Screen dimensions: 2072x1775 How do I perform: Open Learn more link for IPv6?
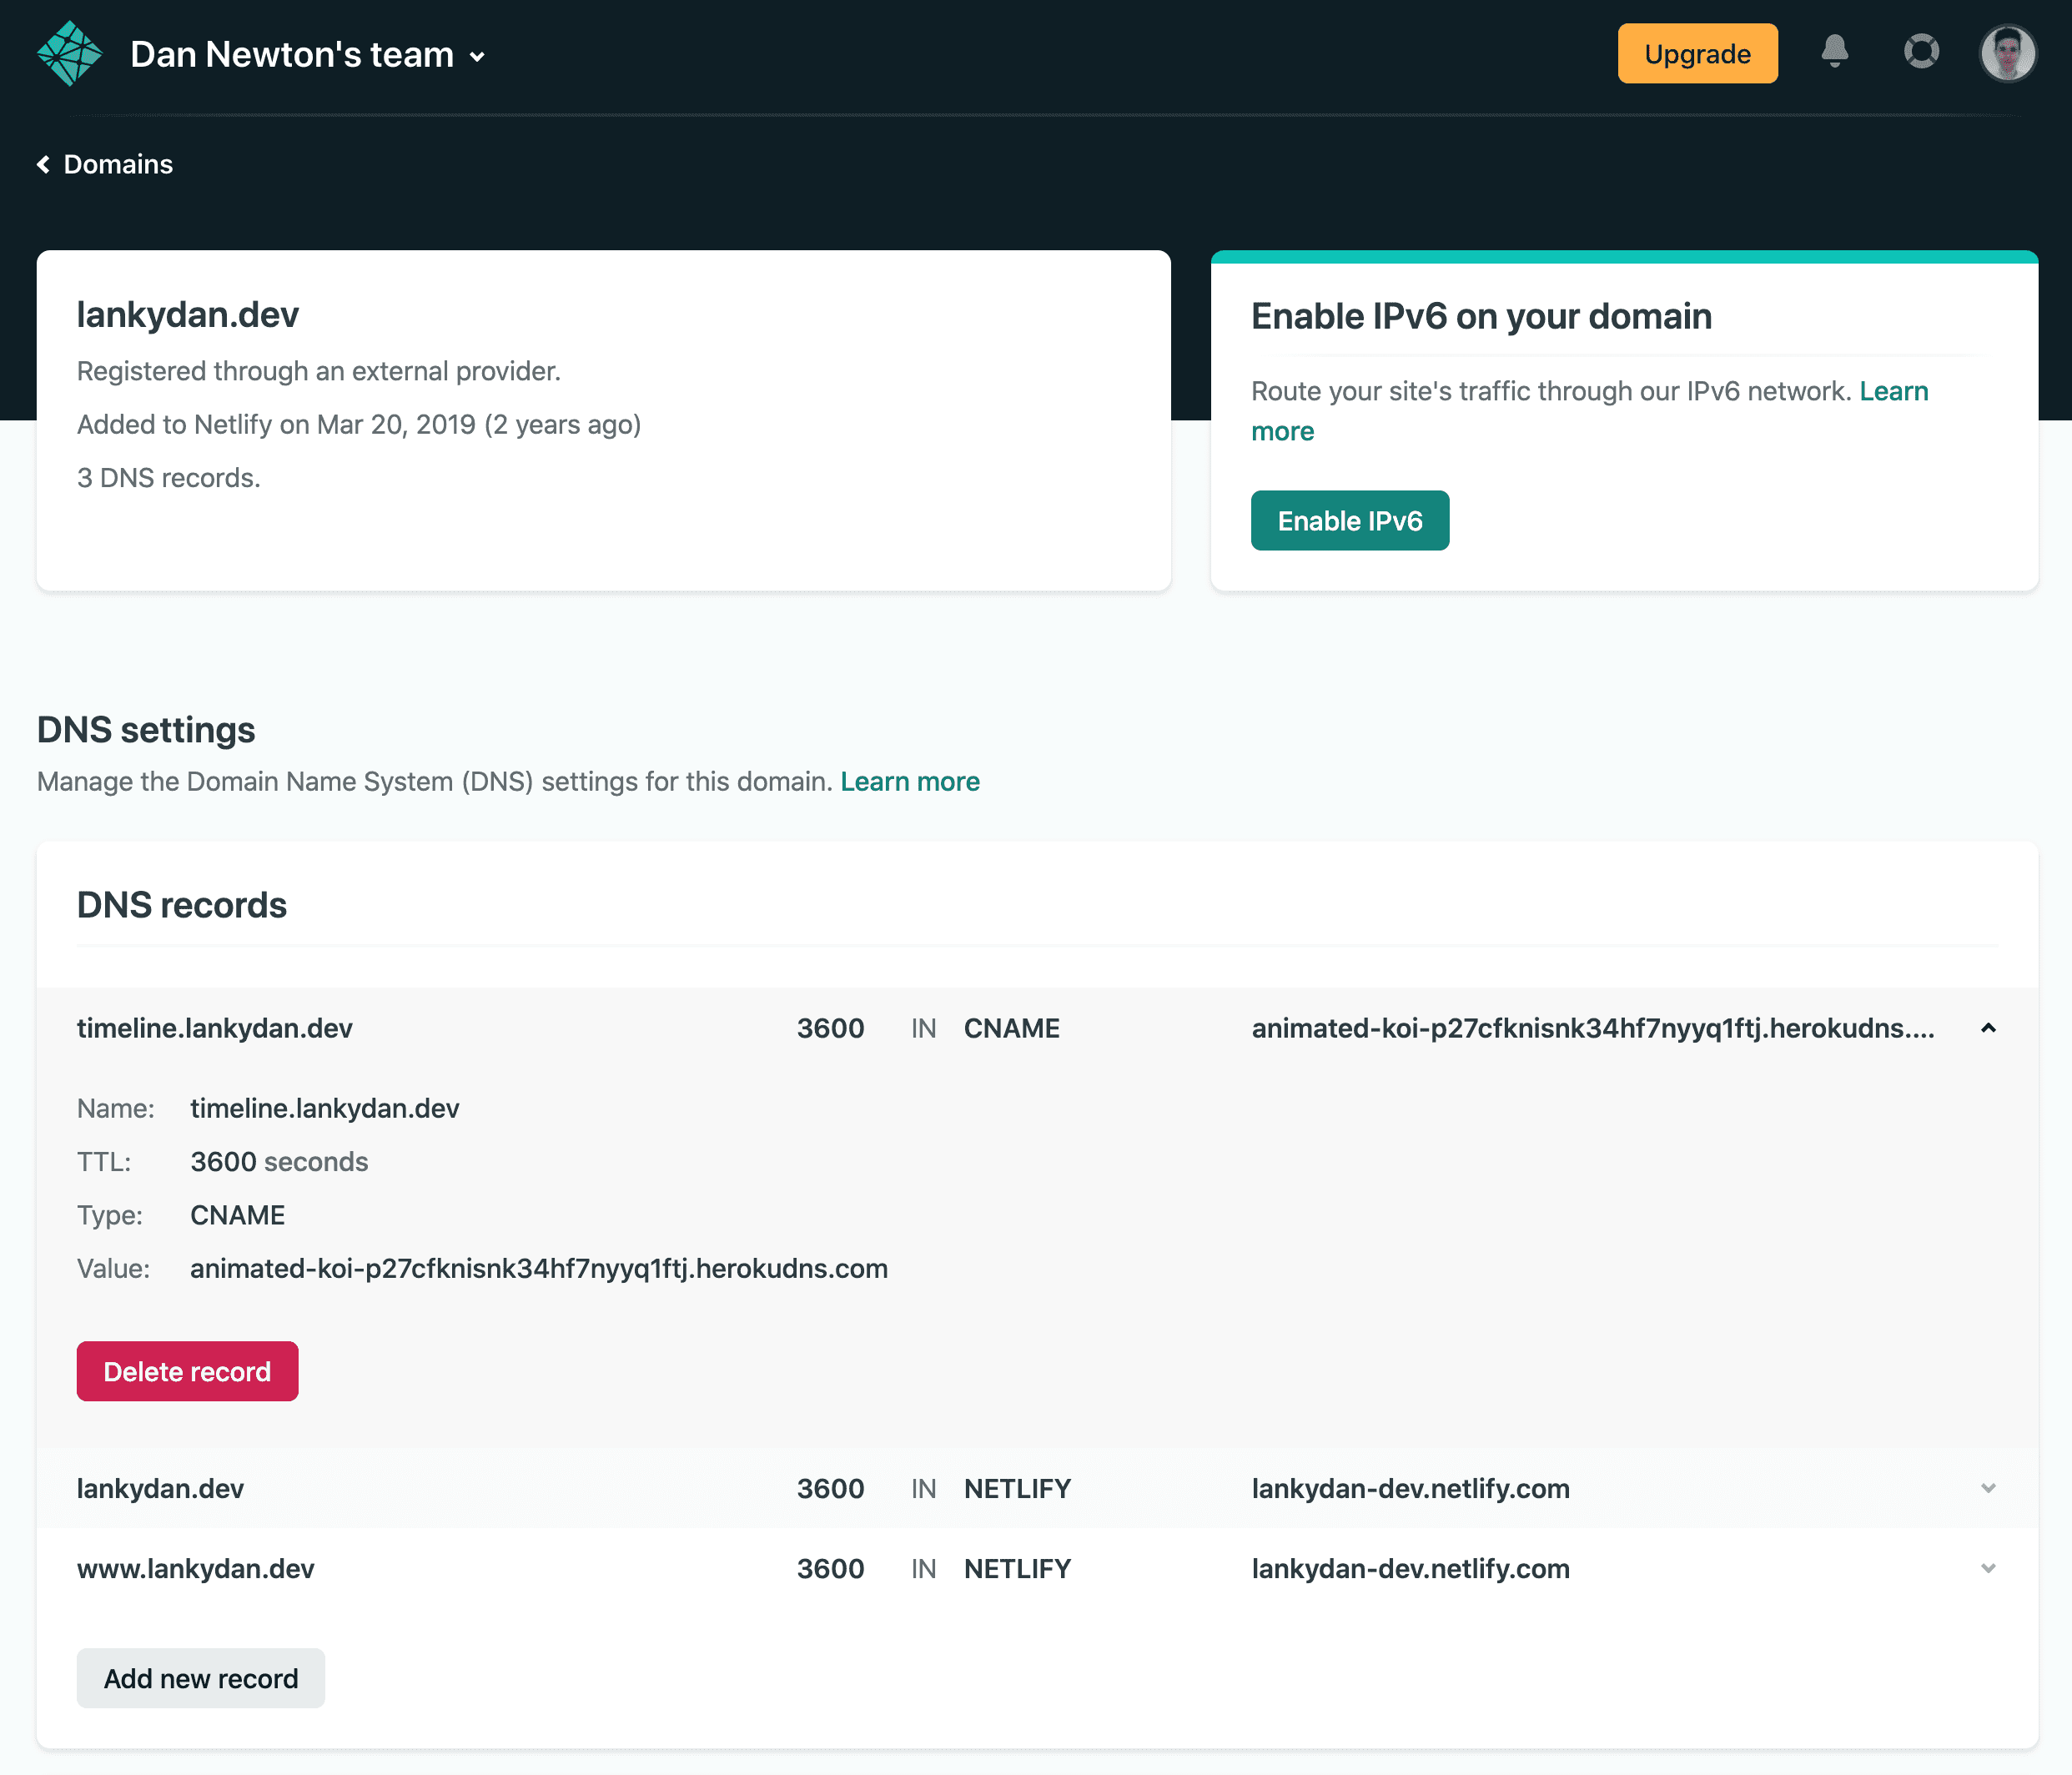point(1892,391)
